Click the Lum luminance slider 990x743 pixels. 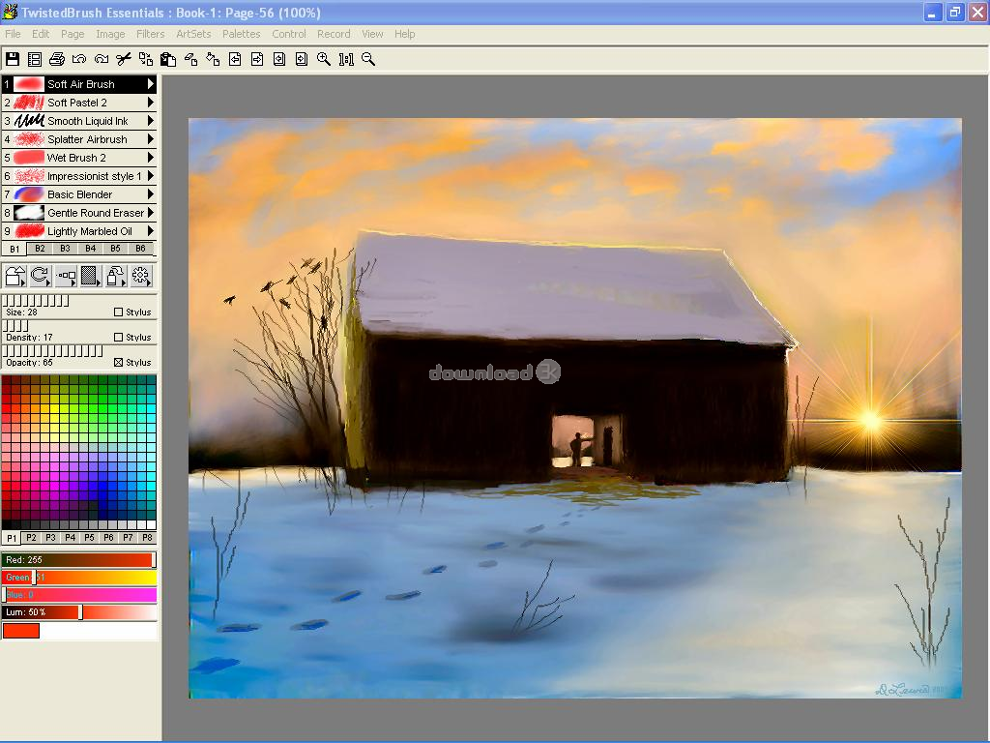(x=79, y=612)
